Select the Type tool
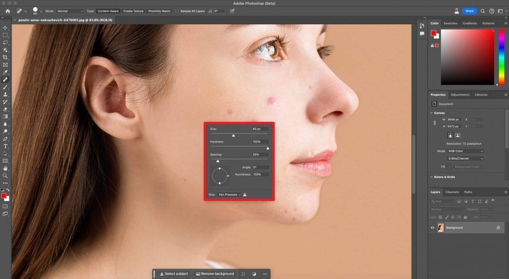Image resolution: width=509 pixels, height=279 pixels. click(6, 146)
